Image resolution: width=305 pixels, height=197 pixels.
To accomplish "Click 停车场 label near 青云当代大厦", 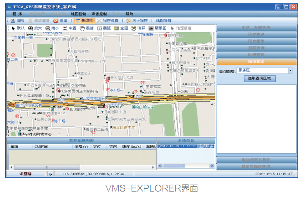I will (115, 90).
